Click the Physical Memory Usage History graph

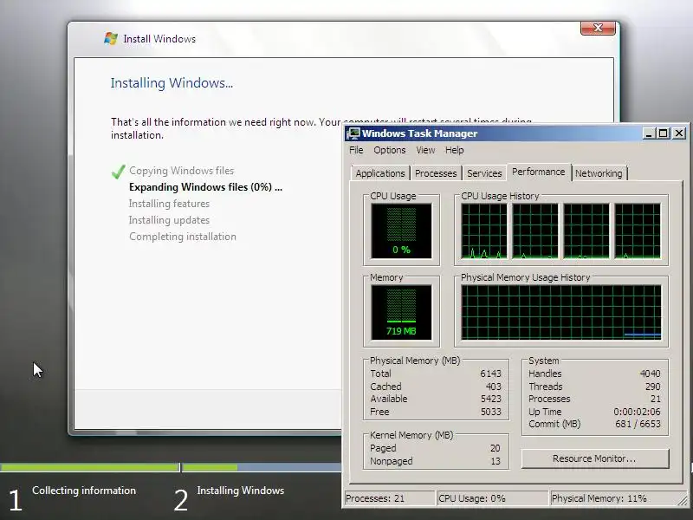[561, 312]
